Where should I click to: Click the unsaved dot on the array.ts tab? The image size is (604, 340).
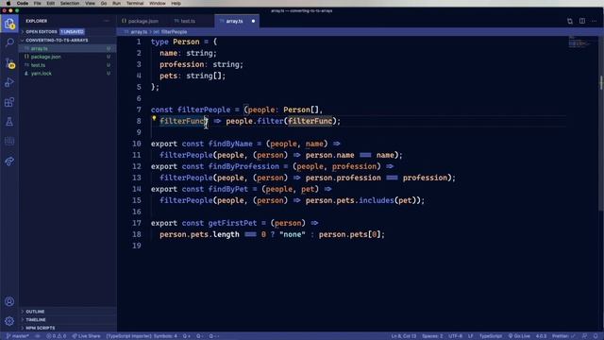tap(253, 21)
